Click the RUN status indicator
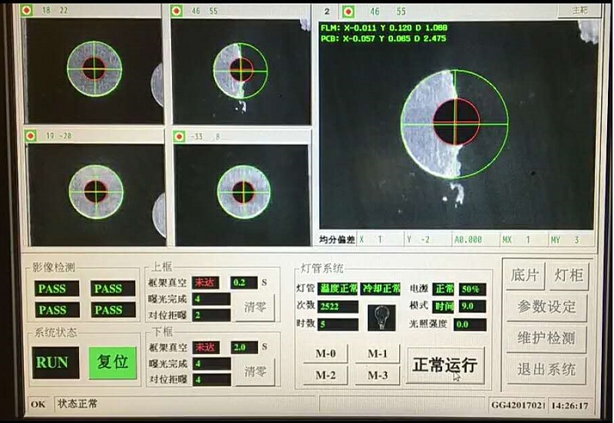 55,362
